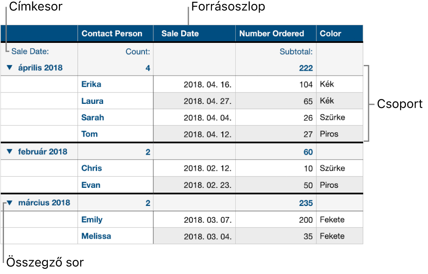Select the Erika contact cell

(x=116, y=84)
